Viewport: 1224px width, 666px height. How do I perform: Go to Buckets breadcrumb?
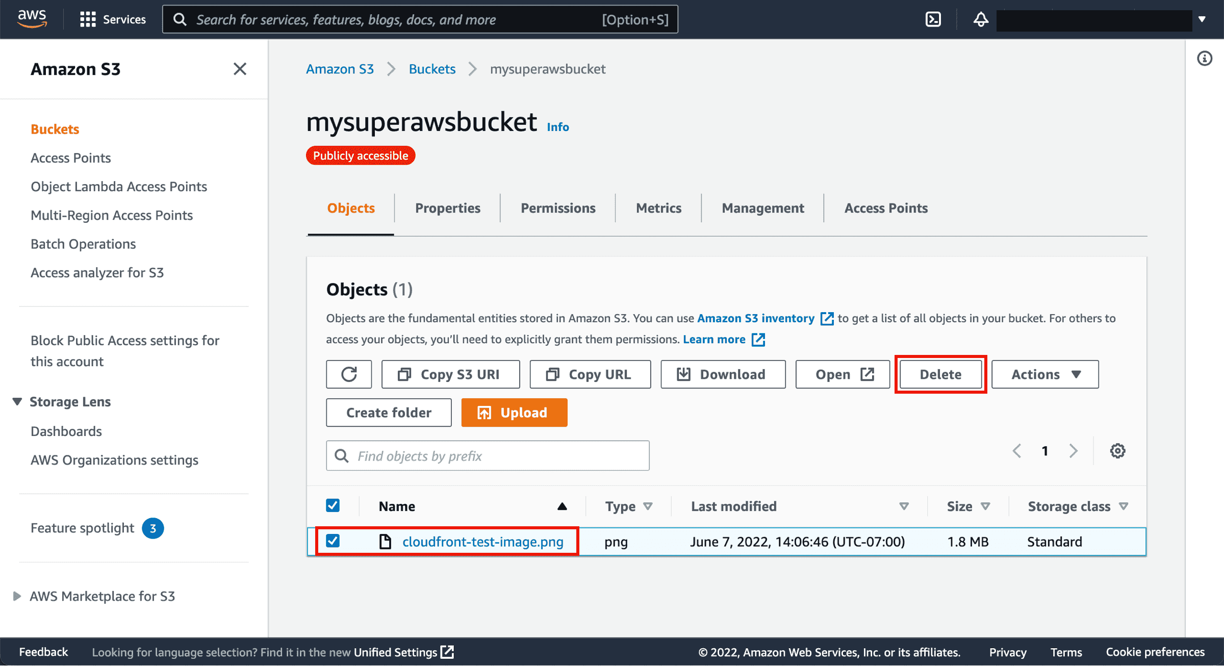pyautogui.click(x=432, y=69)
